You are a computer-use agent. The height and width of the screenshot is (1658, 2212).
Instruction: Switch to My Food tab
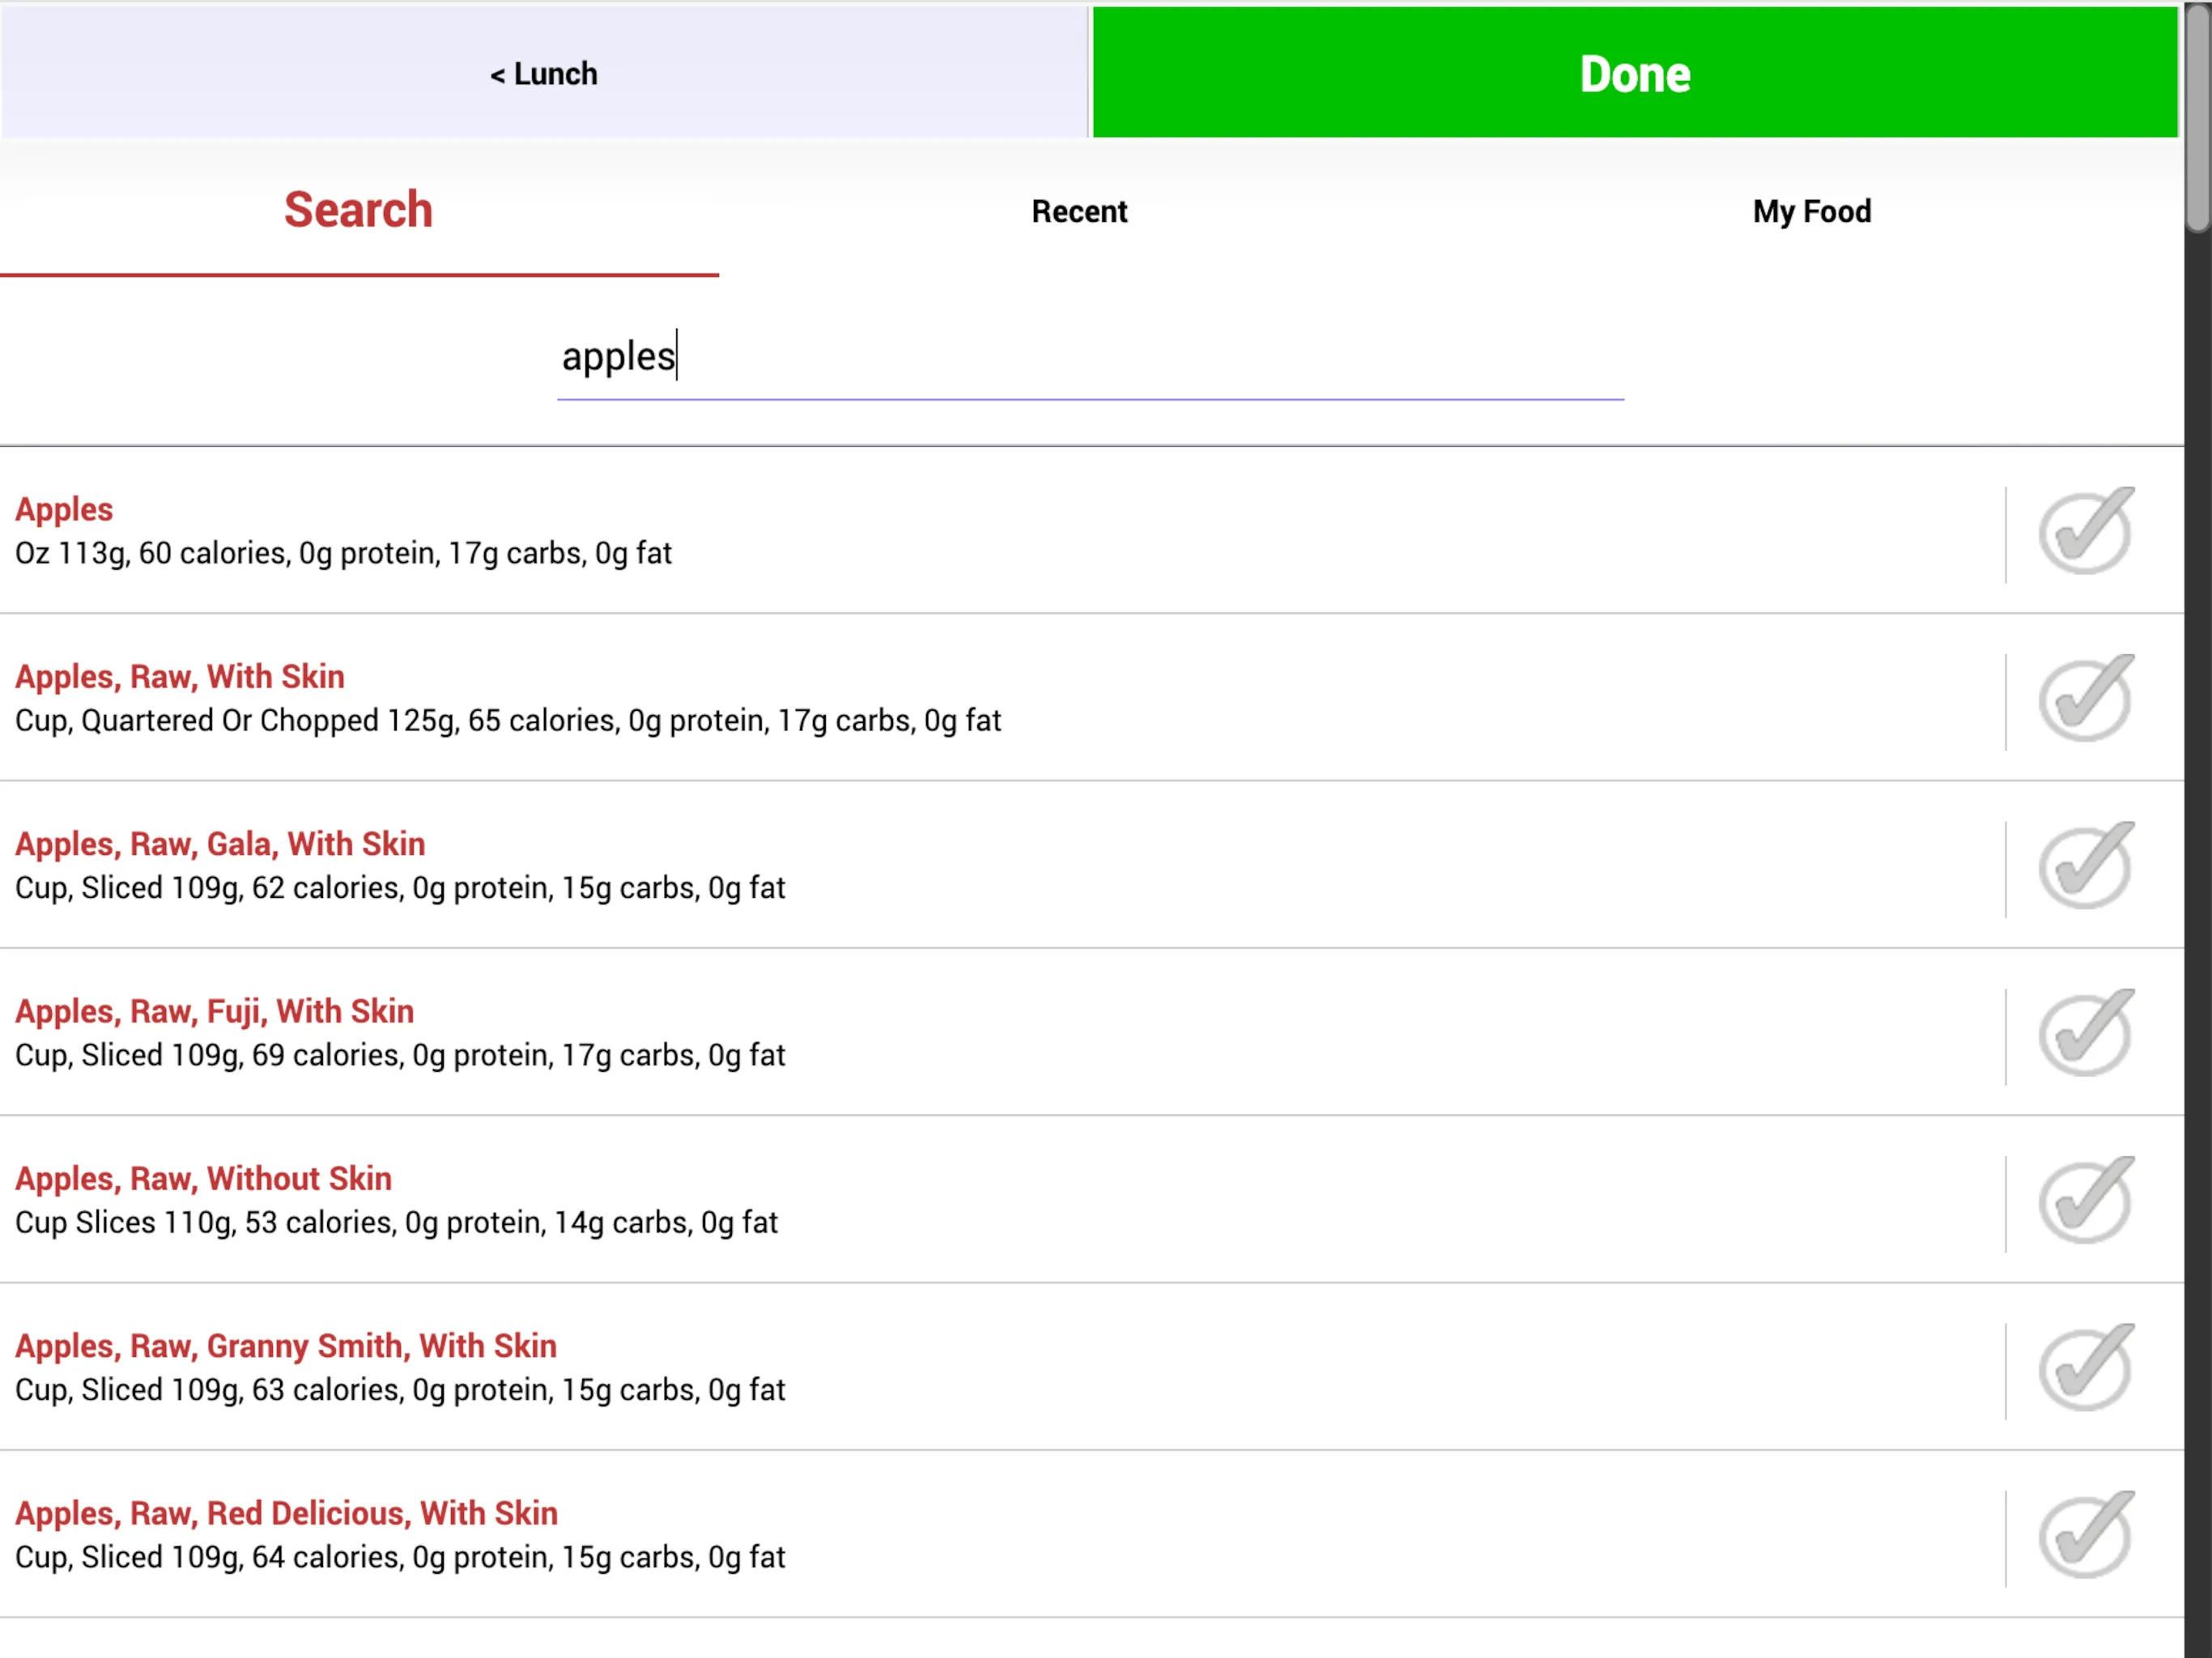[x=1811, y=210]
